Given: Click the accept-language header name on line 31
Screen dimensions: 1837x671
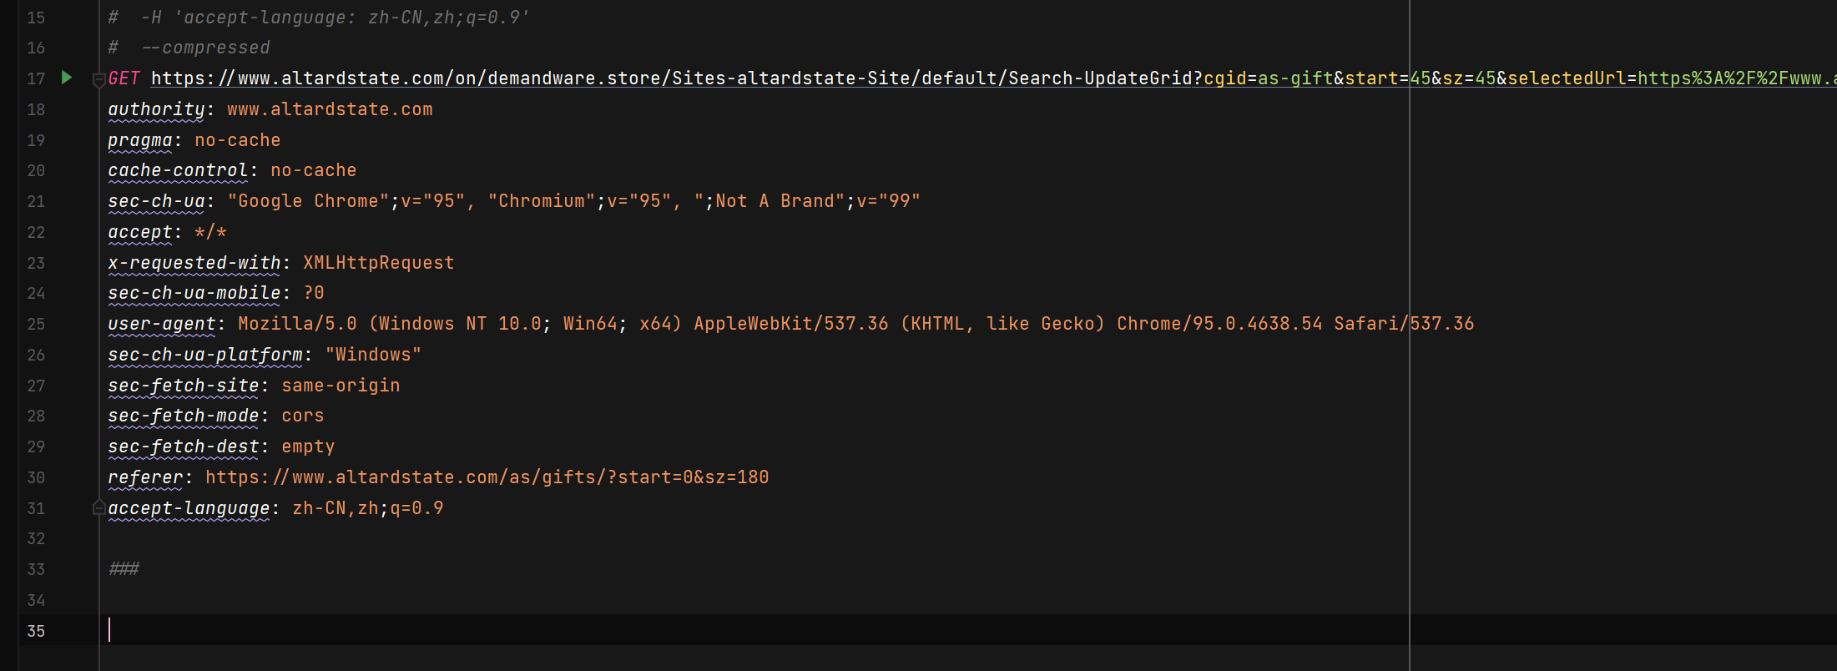Looking at the screenshot, I should click(189, 508).
